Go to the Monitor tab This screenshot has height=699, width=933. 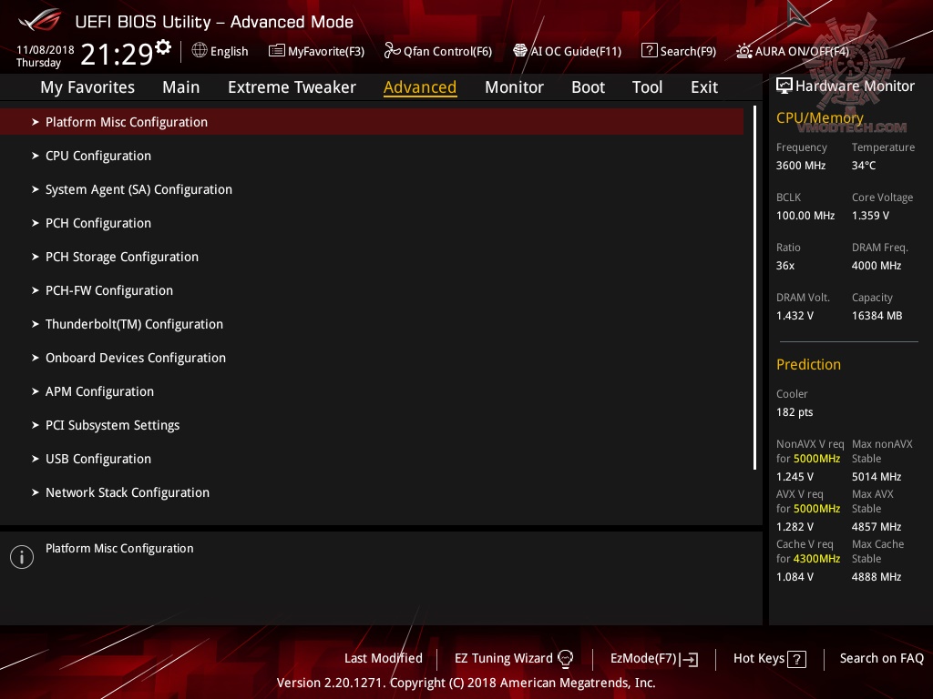tap(514, 87)
